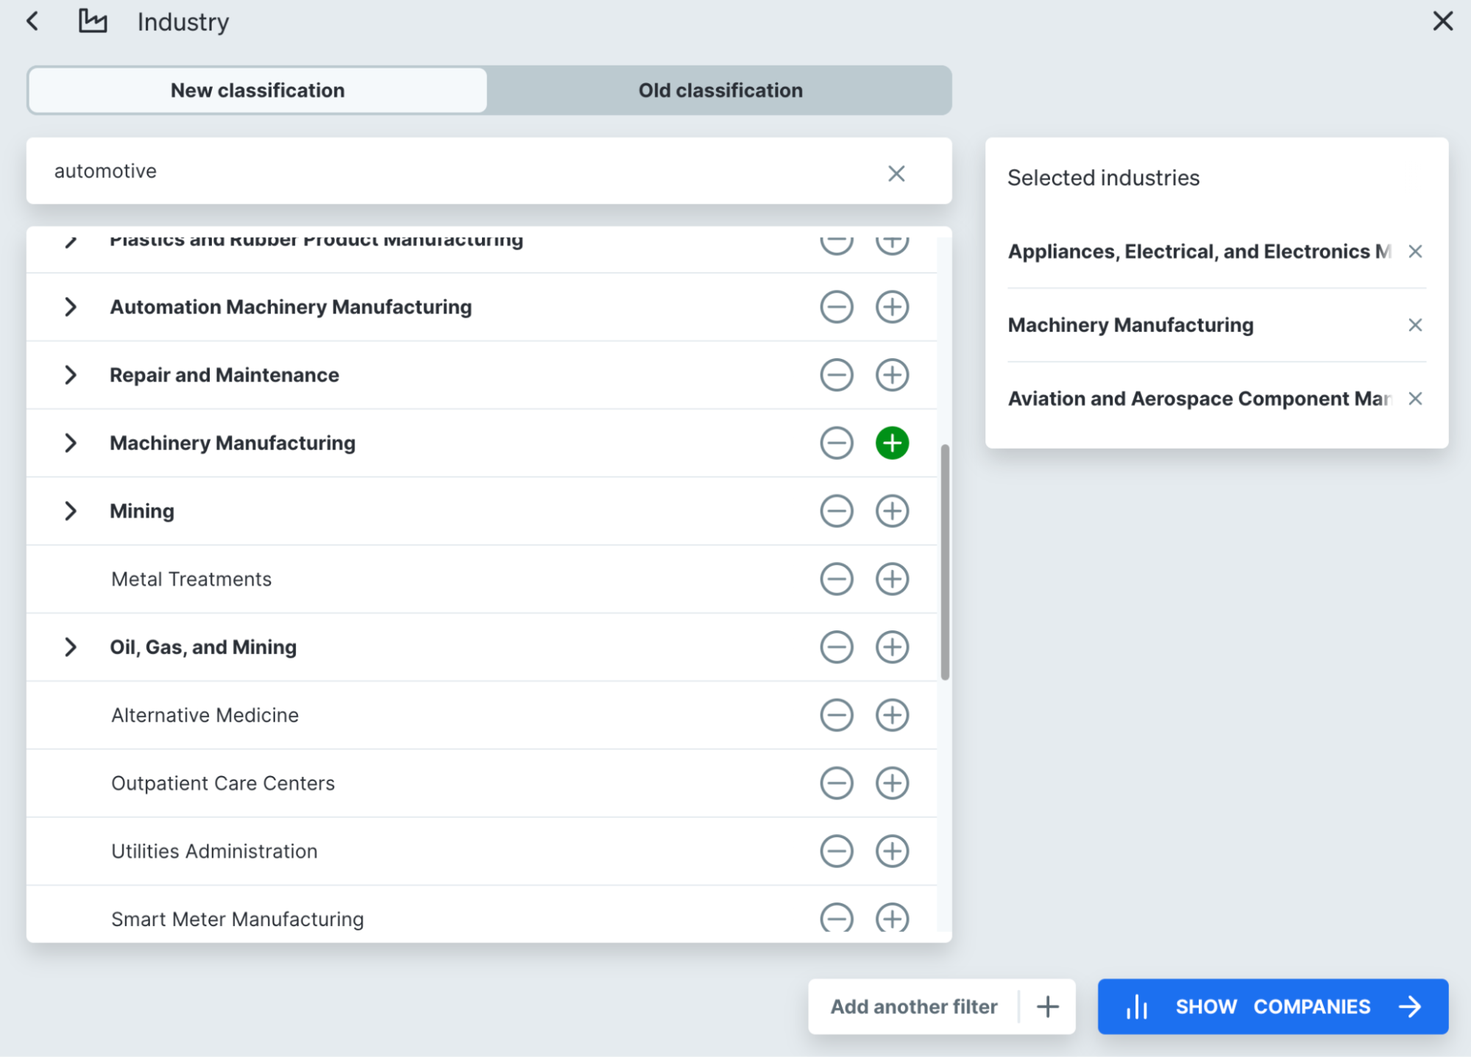Expand Oil, Gas, and Mining category

[70, 647]
